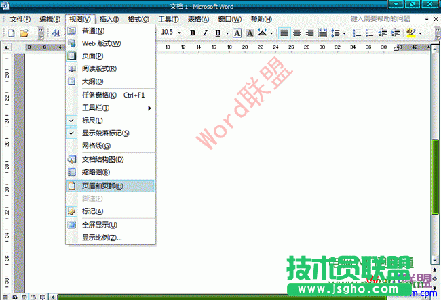Switch to 大纲(O) outline view
The width and height of the screenshot is (441, 300).
(x=110, y=81)
